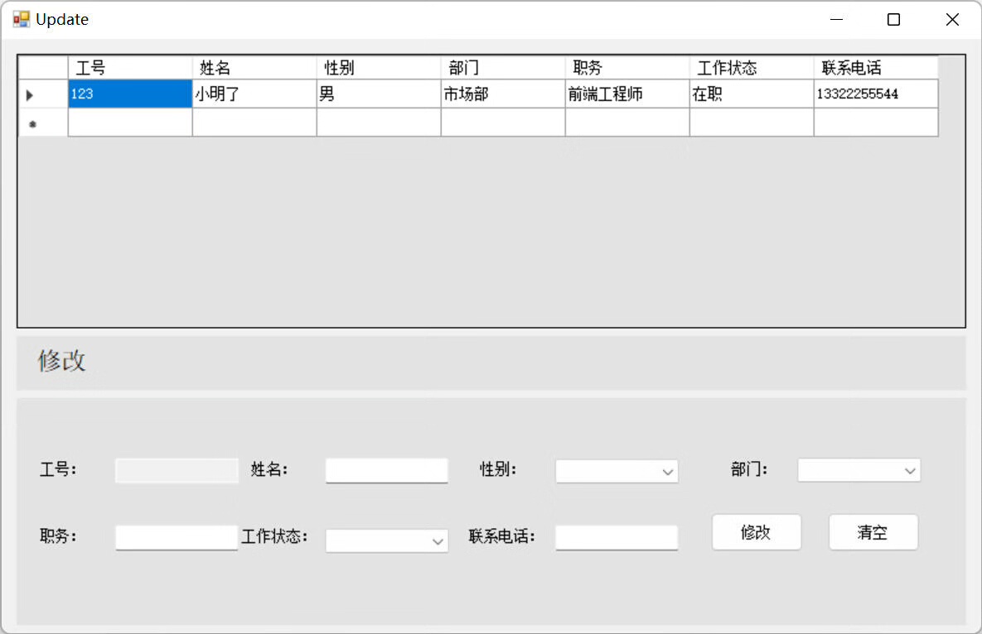Sort by 工号 column header
This screenshot has width=982, height=634.
(x=130, y=68)
